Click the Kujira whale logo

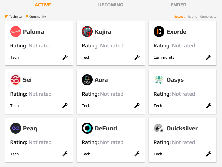[87, 32]
